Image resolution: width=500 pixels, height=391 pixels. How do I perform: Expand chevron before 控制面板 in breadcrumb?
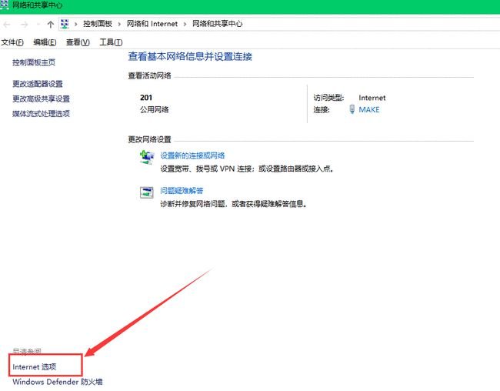pyautogui.click(x=76, y=24)
